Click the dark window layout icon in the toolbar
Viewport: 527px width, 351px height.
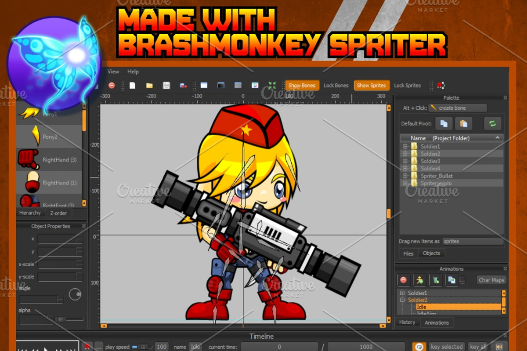pyautogui.click(x=221, y=85)
